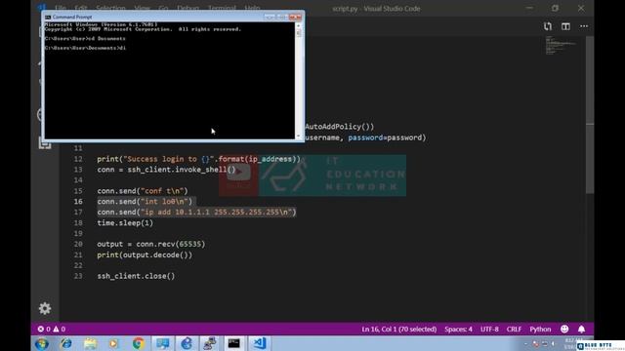Select language mode Python in status bar
The width and height of the screenshot is (625, 351).
point(540,330)
